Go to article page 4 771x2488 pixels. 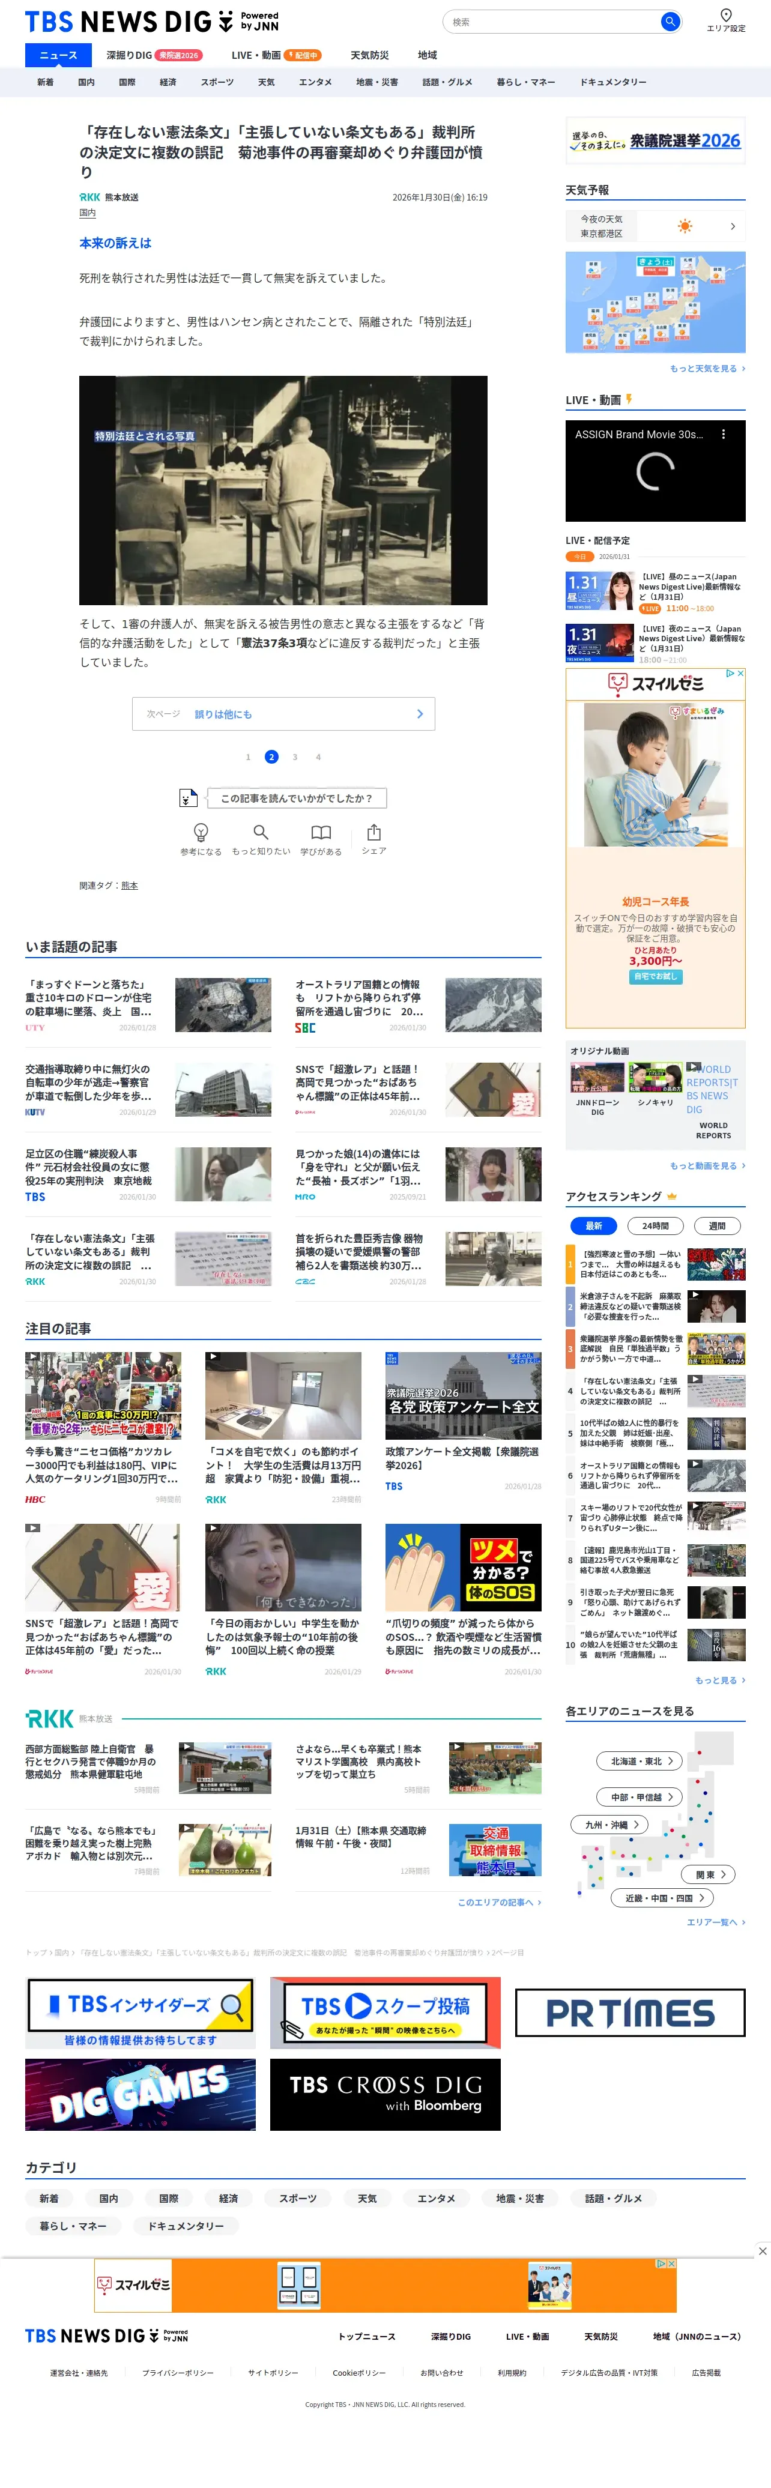pos(318,757)
